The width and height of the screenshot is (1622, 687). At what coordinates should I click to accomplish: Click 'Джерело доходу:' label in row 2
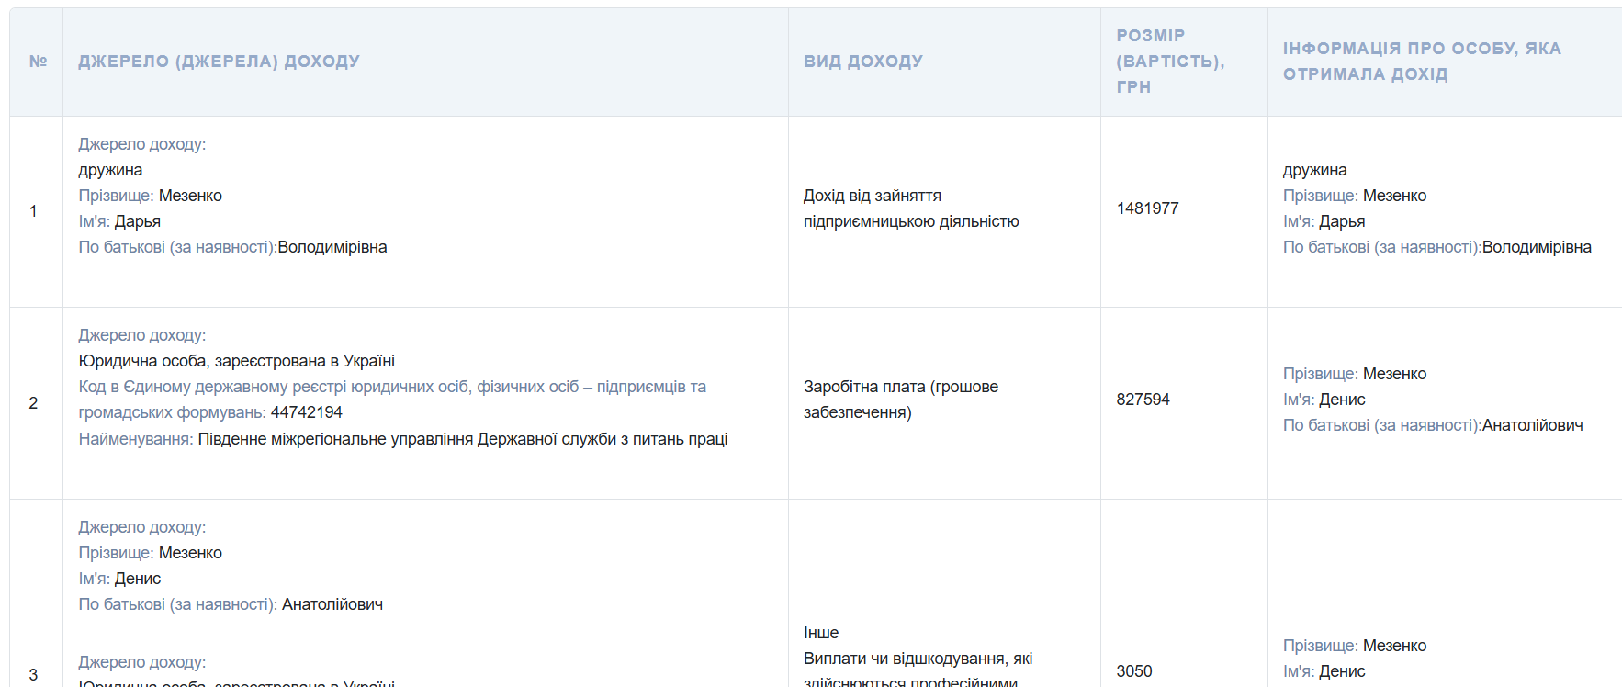click(141, 335)
